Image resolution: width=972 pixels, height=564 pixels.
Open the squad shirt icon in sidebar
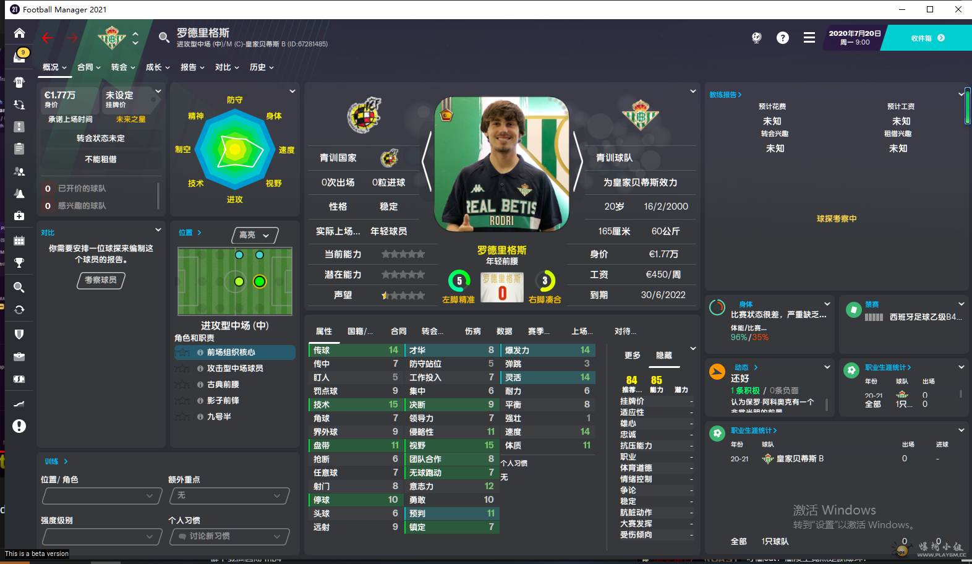click(x=19, y=82)
